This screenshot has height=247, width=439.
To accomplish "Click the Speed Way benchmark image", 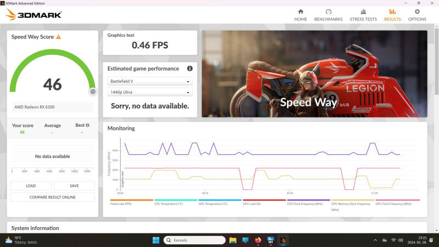I will click(x=314, y=74).
